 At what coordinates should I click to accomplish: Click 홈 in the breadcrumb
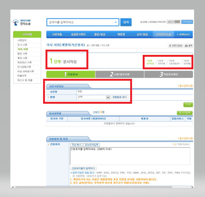click(x=88, y=45)
